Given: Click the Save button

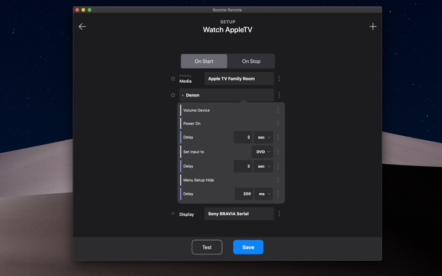Looking at the screenshot, I should point(248,247).
